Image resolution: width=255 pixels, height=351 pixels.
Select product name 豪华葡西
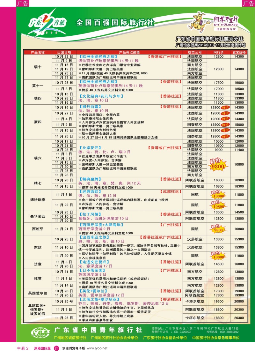[38, 216]
